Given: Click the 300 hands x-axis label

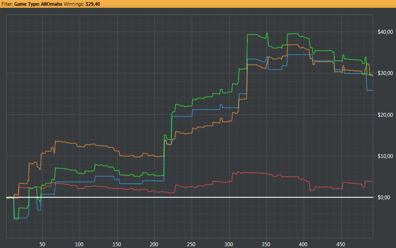Looking at the screenshot, I should [229, 244].
